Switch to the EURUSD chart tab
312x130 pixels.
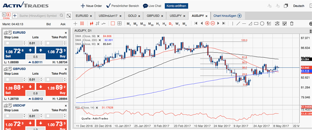point(84,16)
